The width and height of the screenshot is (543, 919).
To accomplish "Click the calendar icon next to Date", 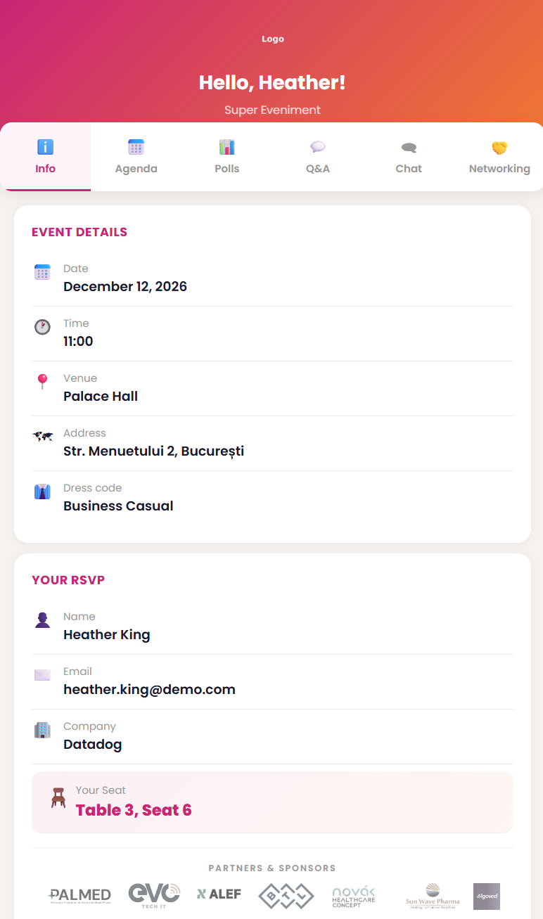I will tap(42, 271).
